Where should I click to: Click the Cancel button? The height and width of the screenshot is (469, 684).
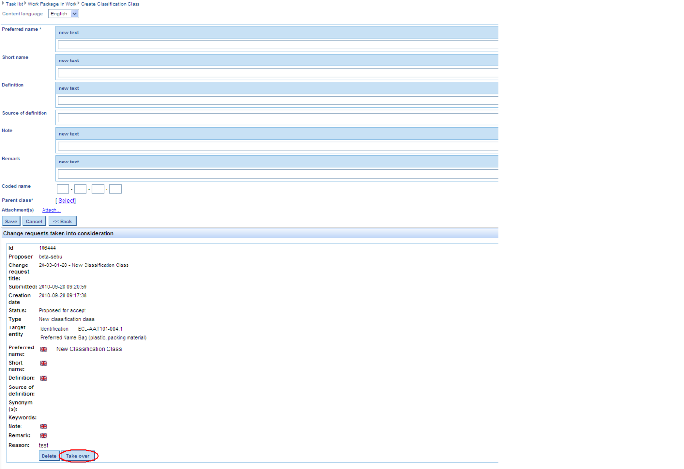click(x=34, y=221)
